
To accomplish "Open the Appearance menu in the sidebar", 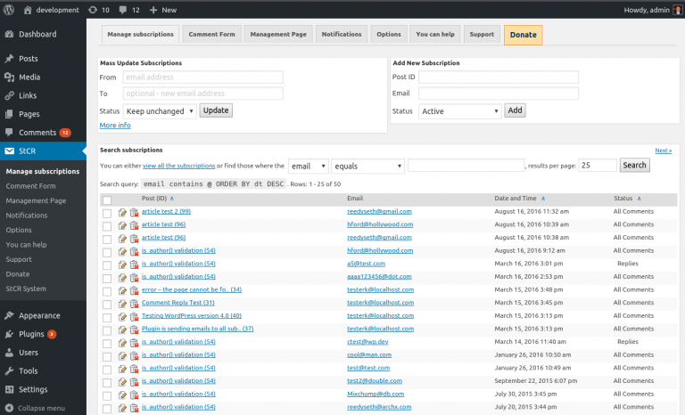I will pos(39,315).
